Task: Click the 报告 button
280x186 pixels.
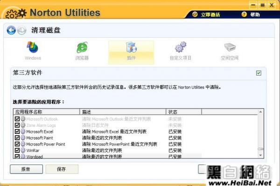Action: point(26,169)
